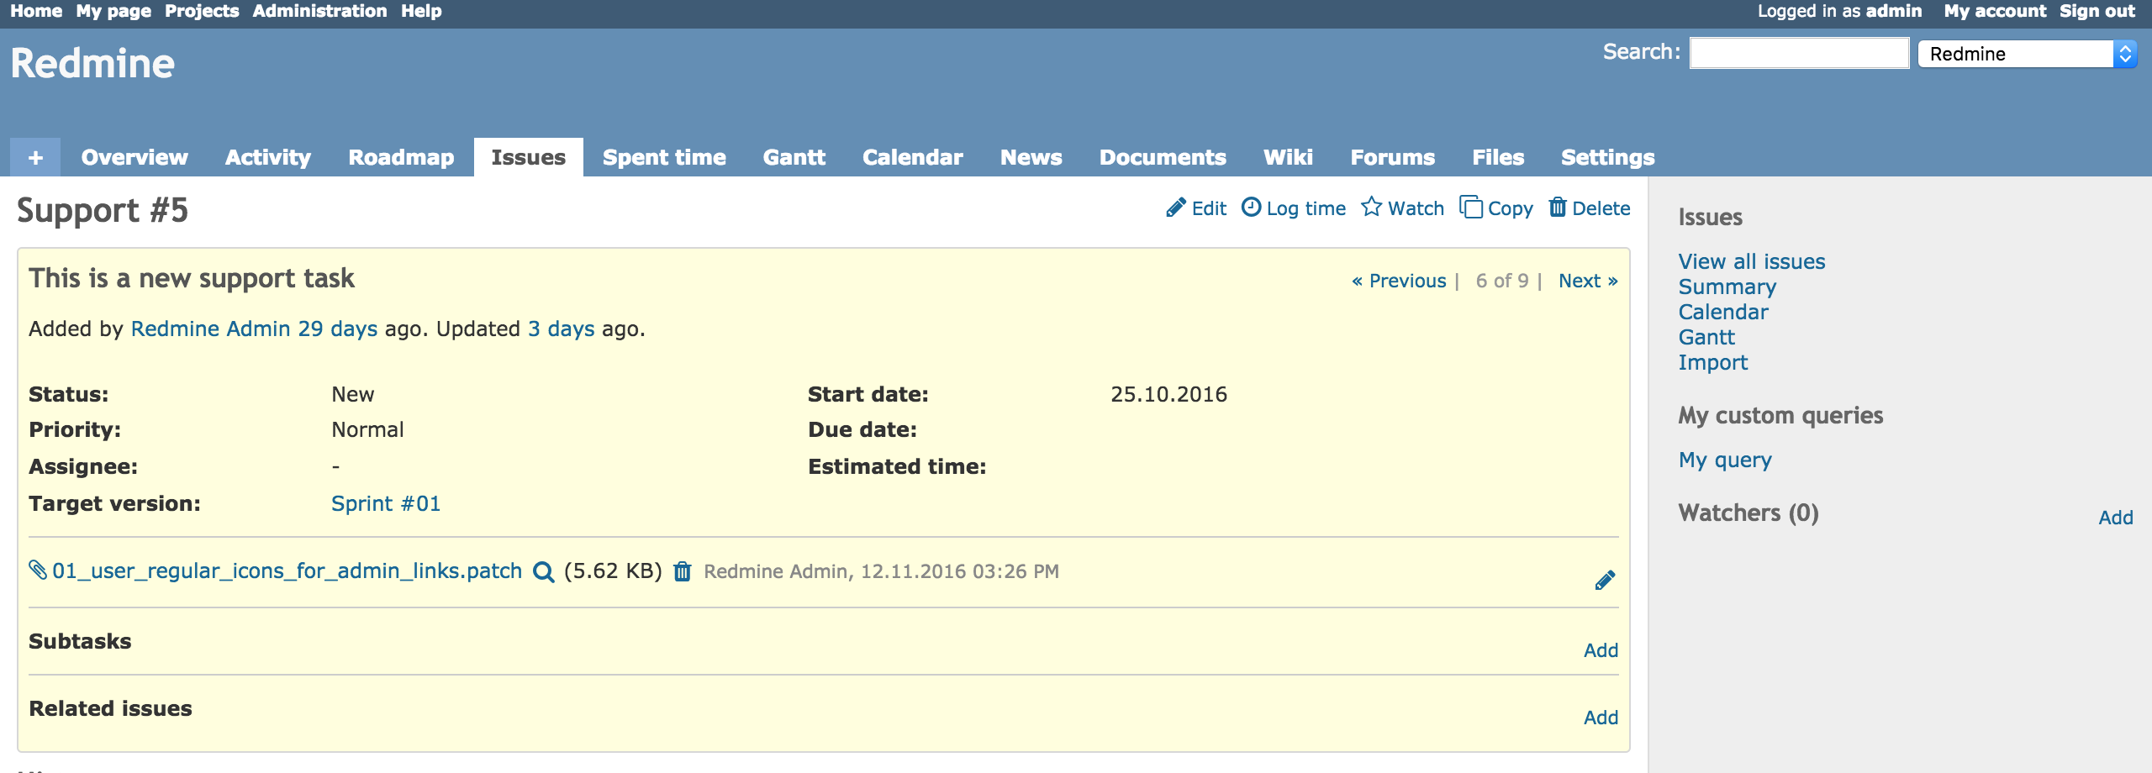Click Home in the top menu
This screenshot has width=2152, height=773.
click(x=36, y=11)
